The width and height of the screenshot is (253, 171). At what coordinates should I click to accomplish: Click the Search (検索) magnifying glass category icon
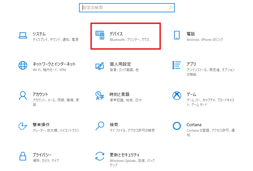(100, 126)
